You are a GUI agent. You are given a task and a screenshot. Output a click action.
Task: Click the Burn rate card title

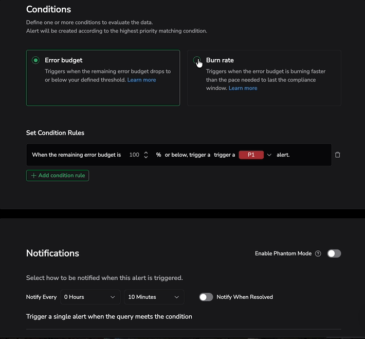[x=220, y=60]
